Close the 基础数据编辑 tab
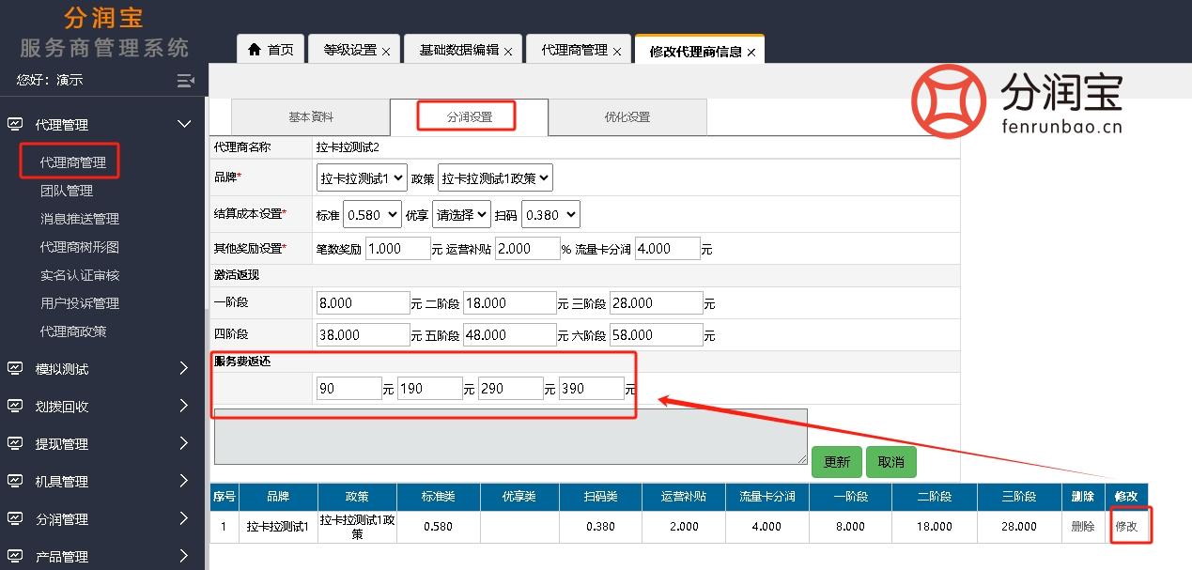This screenshot has width=1192, height=570. 508,52
